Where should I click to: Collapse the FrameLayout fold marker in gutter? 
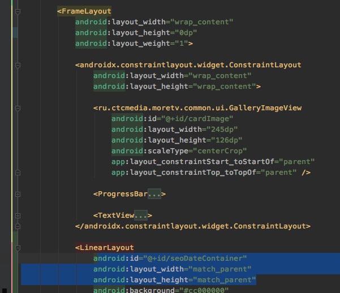point(18,11)
